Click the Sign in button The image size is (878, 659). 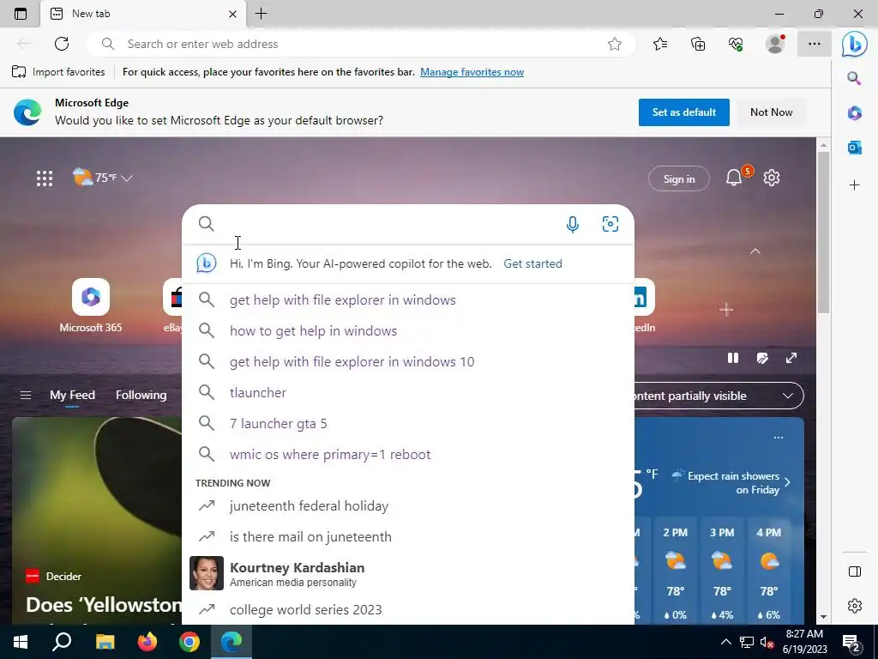[x=679, y=178]
